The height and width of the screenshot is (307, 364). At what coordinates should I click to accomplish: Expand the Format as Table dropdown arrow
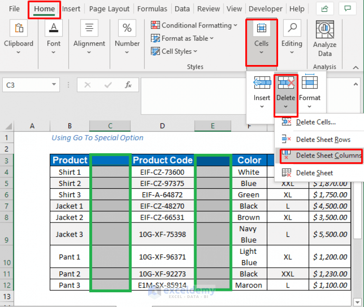[212, 38]
